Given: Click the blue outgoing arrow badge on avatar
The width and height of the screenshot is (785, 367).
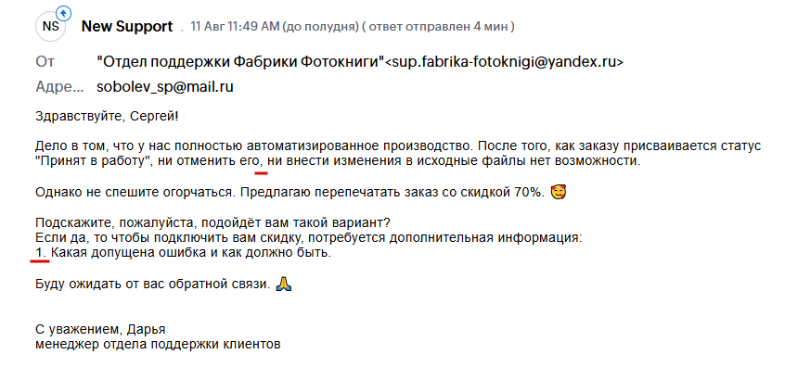Looking at the screenshot, I should 64,12.
